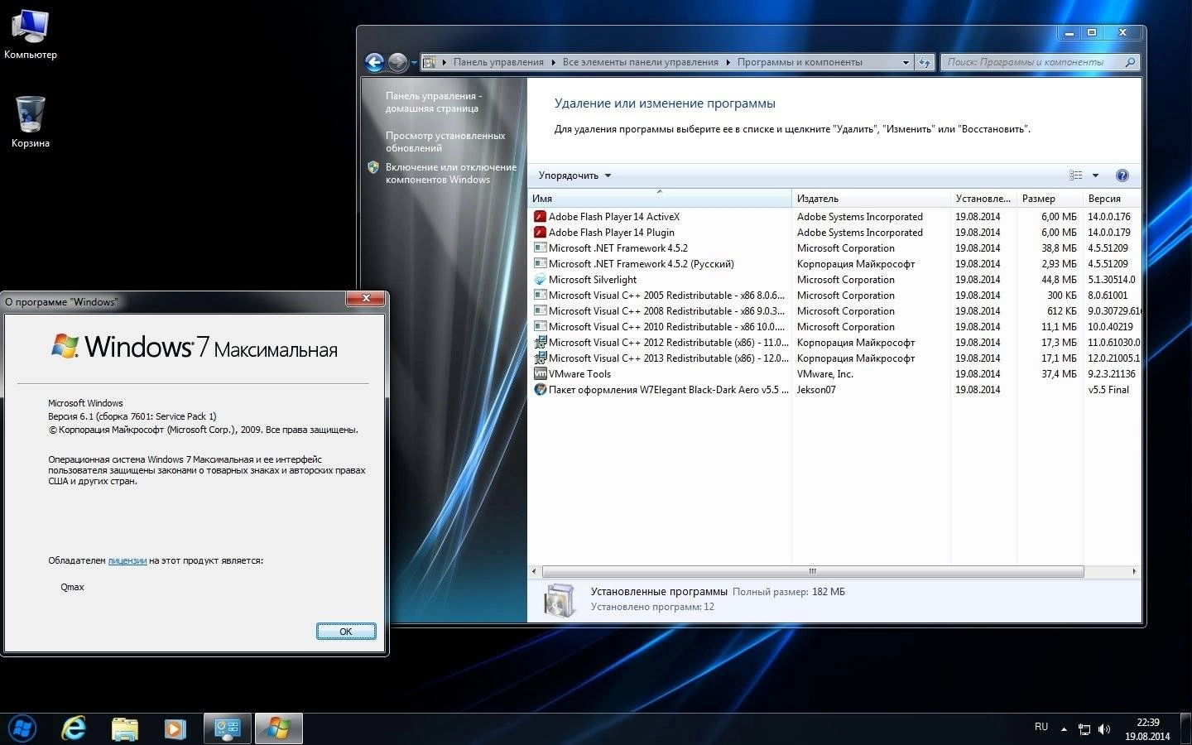Select the Microsoft Silverlight icon
The width and height of the screenshot is (1192, 745).
(x=540, y=280)
